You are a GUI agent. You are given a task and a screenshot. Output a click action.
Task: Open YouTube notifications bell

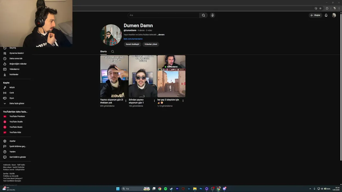tap(326, 15)
